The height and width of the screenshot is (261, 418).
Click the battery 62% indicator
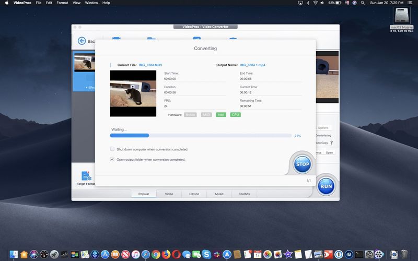pyautogui.click(x=334, y=3)
